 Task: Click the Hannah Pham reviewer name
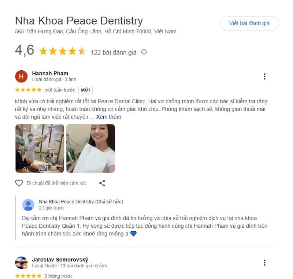point(50,73)
